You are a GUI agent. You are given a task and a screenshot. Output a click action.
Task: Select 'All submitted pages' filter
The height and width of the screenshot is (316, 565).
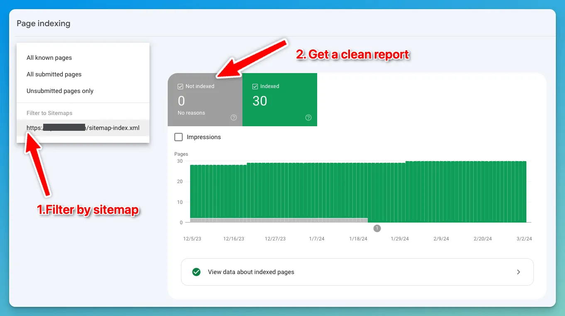(54, 74)
